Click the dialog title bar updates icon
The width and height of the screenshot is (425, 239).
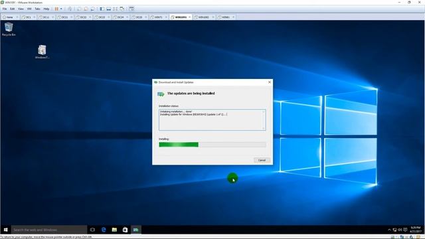pos(155,82)
